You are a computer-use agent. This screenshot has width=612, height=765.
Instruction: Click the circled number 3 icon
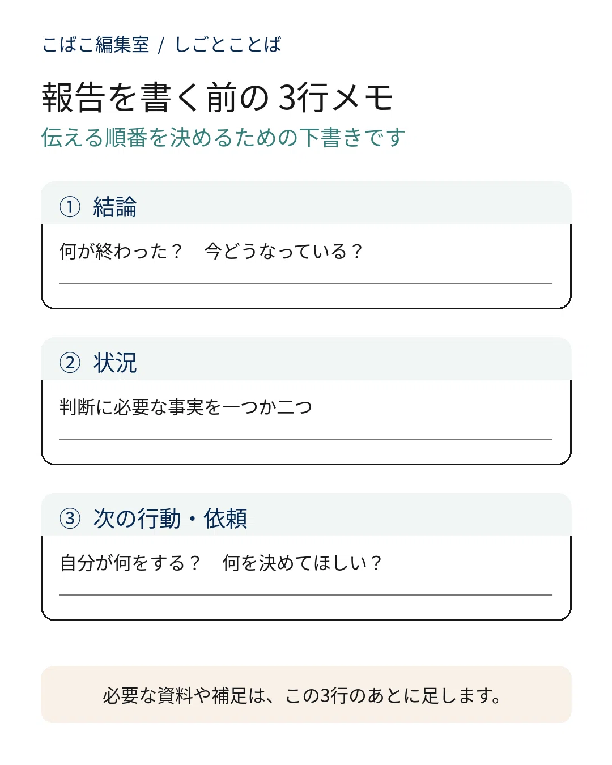click(70, 518)
